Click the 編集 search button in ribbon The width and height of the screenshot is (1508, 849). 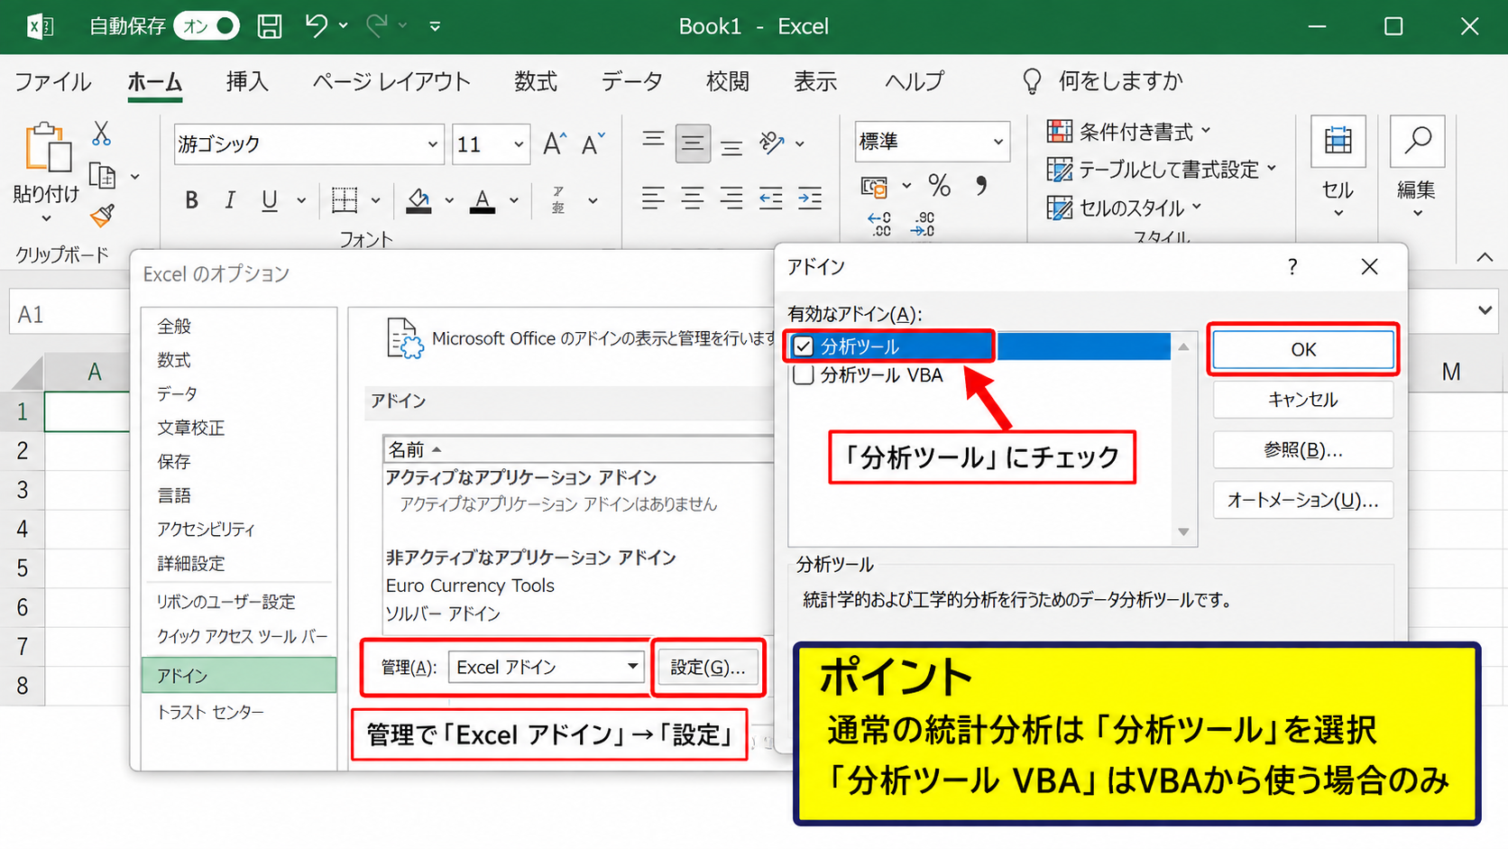tap(1417, 167)
